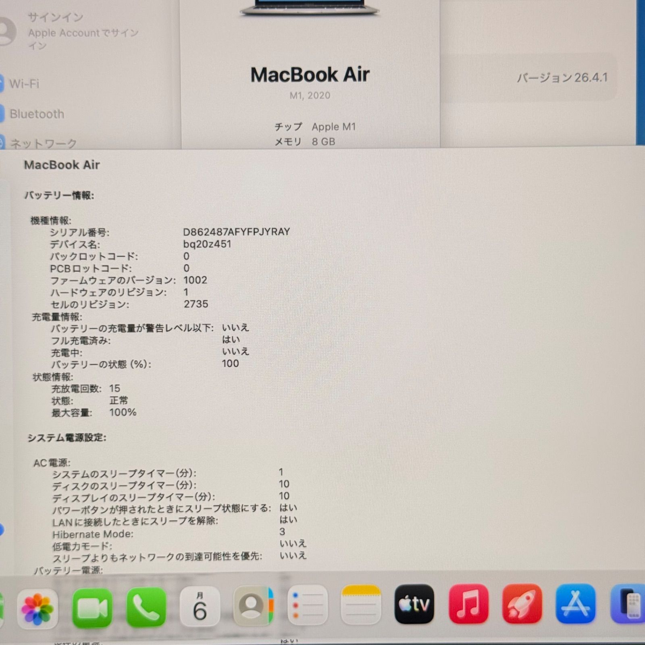The image size is (645, 645).
Task: Click the チップ Apple M1 value
Action: coord(334,127)
